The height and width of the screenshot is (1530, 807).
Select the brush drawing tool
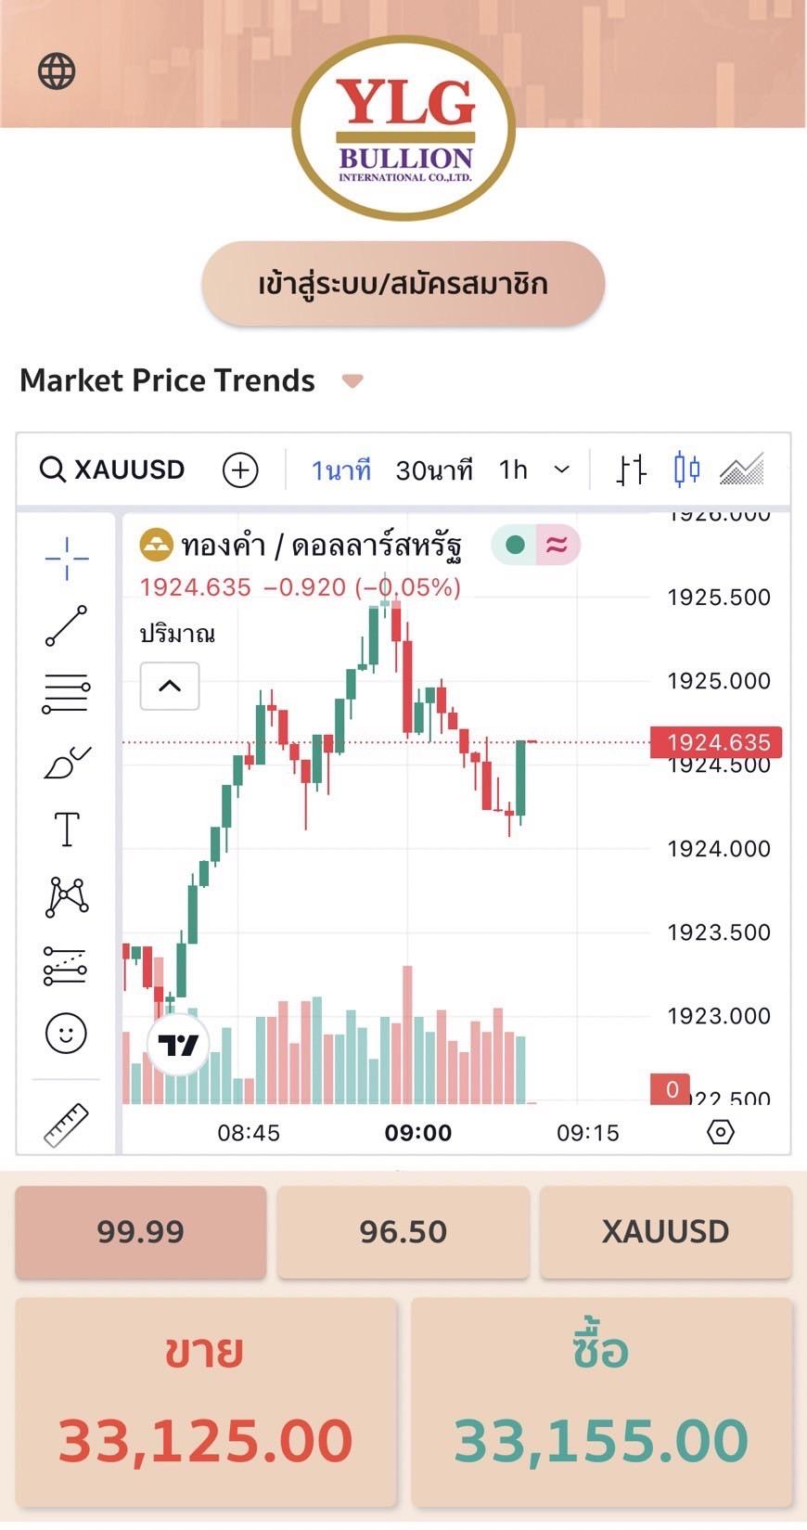[67, 763]
